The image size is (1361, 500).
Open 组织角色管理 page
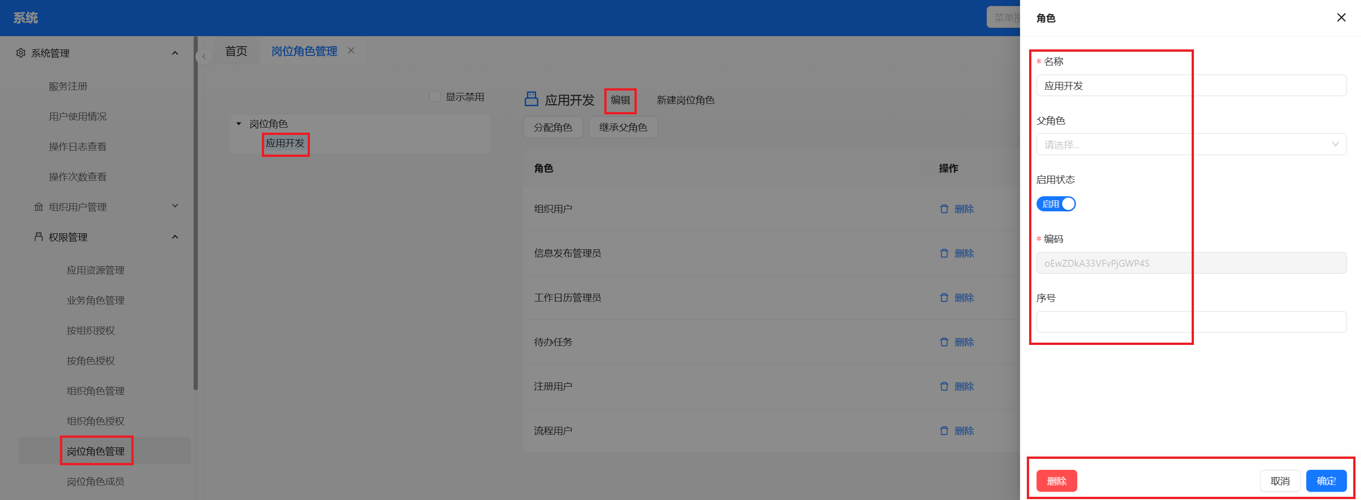[96, 390]
